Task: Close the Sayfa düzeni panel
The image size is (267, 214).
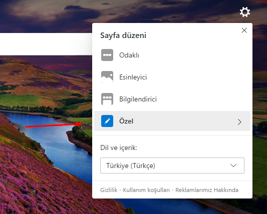Action: point(244,30)
